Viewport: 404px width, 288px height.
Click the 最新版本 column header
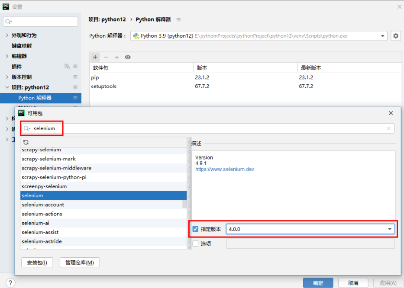(x=349, y=68)
